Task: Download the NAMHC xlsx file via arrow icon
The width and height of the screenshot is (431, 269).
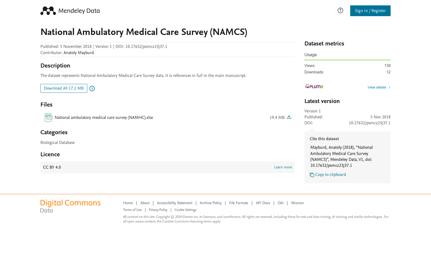Action: tap(289, 117)
